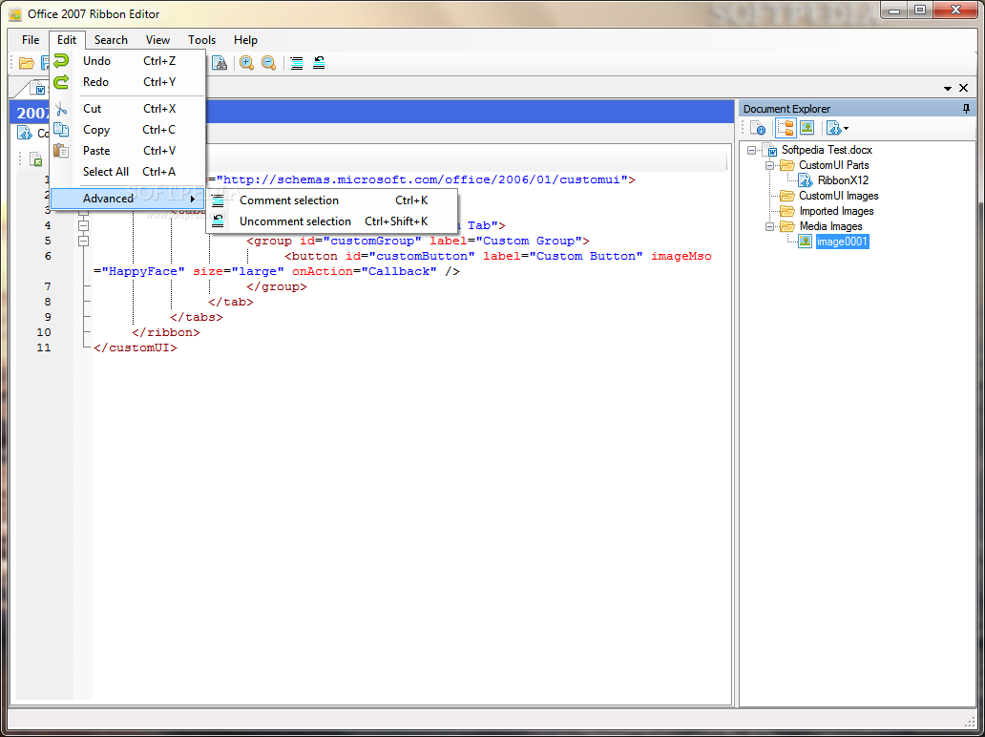985x737 pixels.
Task: Collapse the code fold at line 5
Action: point(84,241)
